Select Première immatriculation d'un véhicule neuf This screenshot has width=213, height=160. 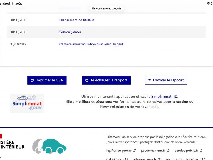click(x=91, y=44)
